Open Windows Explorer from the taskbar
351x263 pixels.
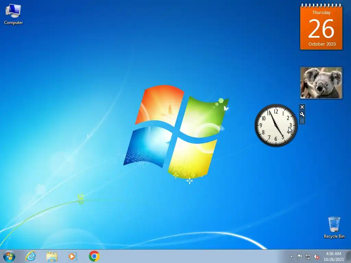(51, 256)
